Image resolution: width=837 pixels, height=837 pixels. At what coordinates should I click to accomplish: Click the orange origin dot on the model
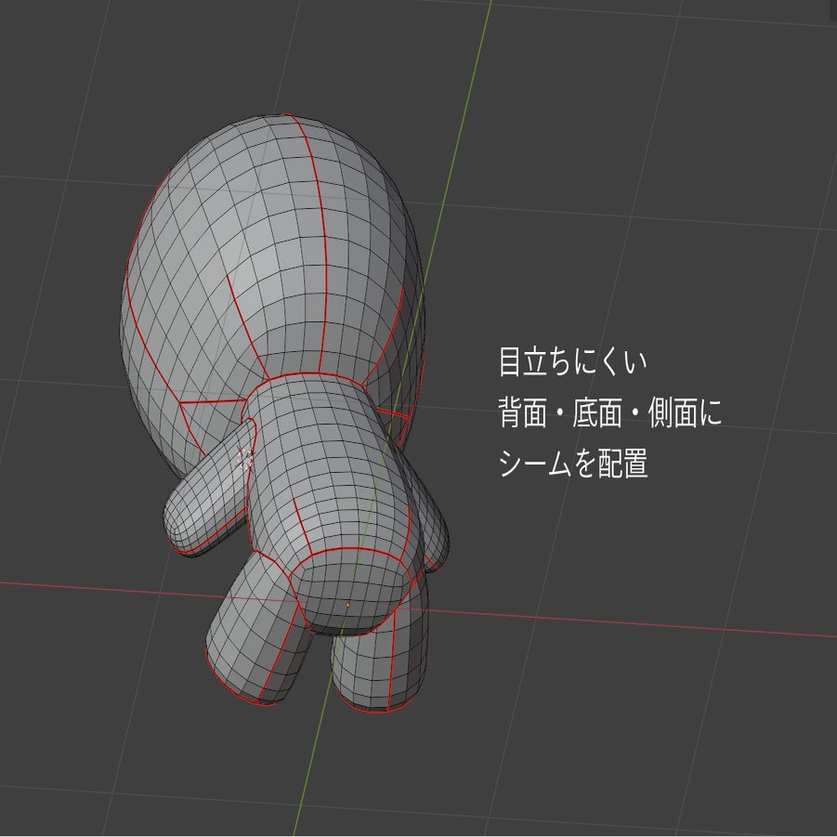click(348, 605)
